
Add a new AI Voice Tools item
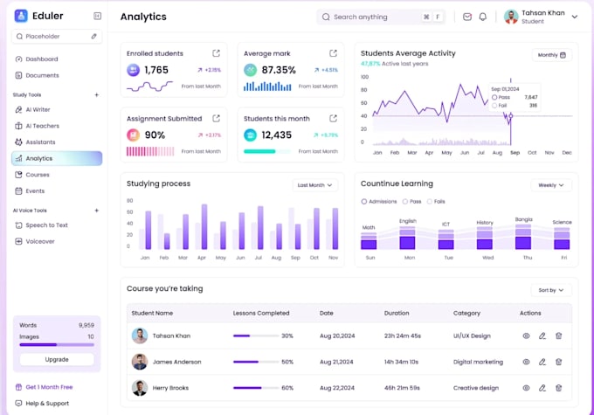click(x=97, y=211)
